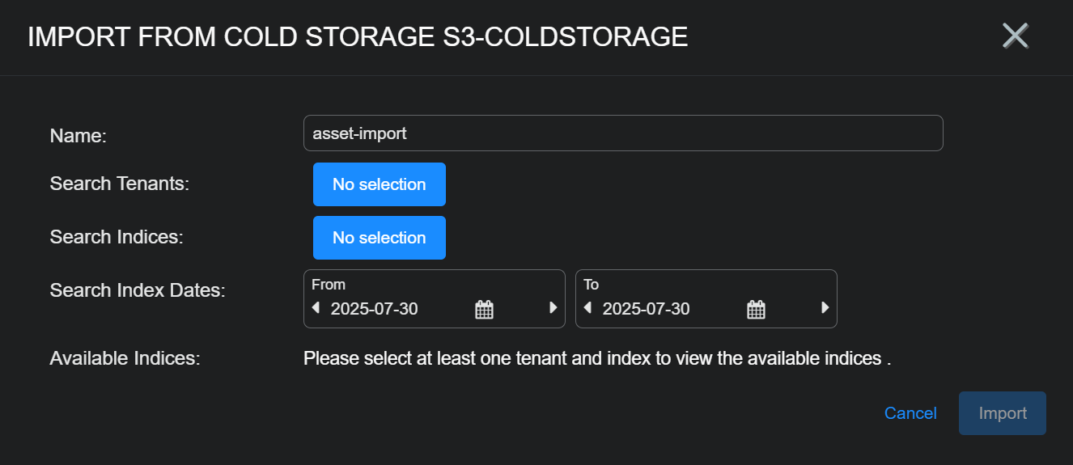Click the Name: field label

(78, 136)
